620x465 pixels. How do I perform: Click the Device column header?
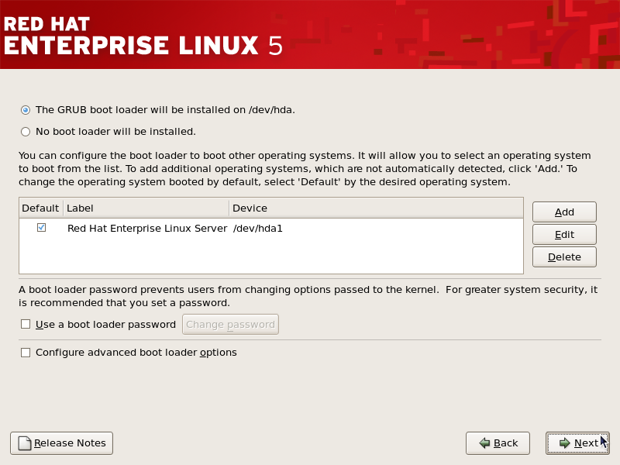tap(376, 208)
